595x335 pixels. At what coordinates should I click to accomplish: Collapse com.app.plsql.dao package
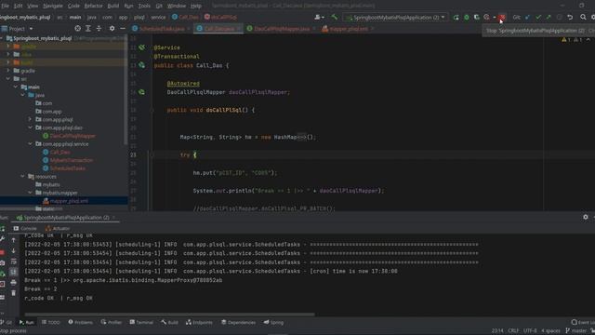pyautogui.click(x=30, y=127)
